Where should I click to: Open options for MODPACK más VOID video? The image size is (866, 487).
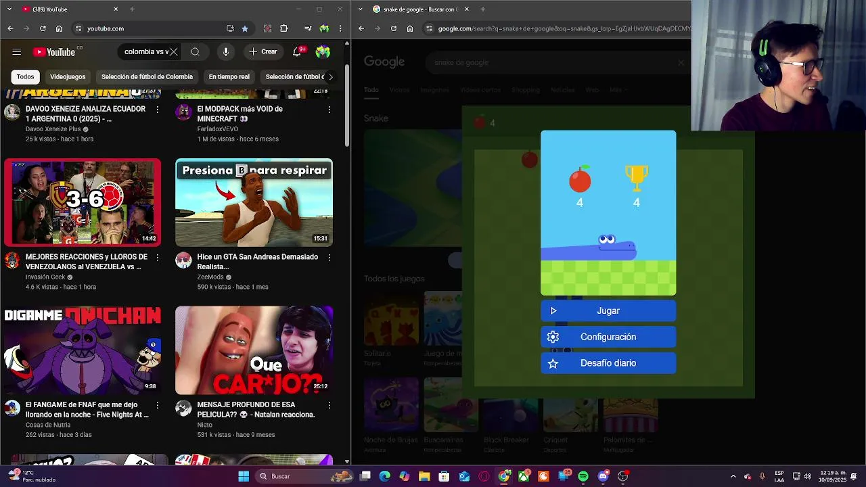coord(329,110)
